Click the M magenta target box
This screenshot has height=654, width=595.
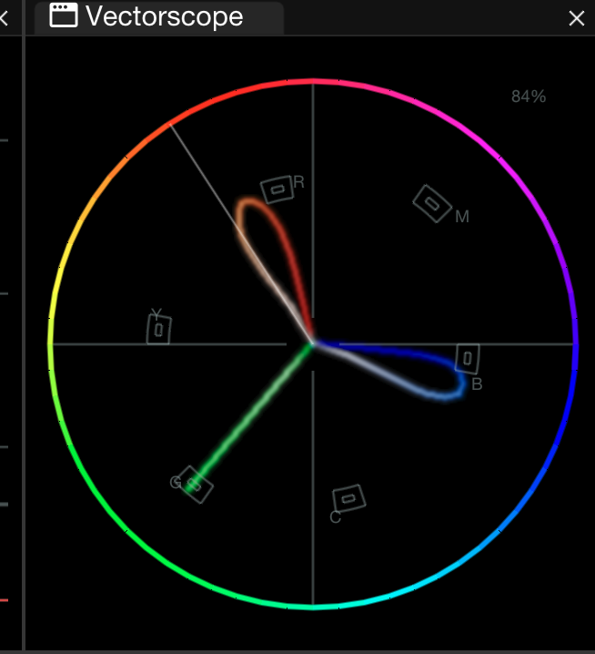[x=432, y=203]
